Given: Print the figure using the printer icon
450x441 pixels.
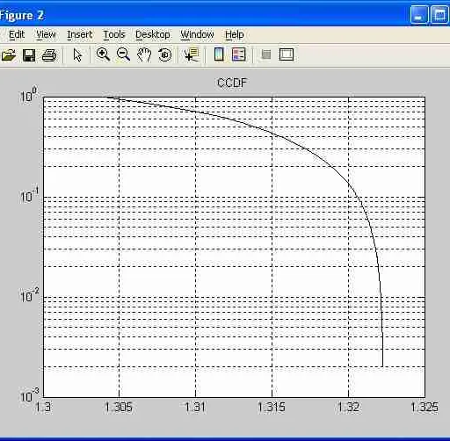Looking at the screenshot, I should 49,54.
